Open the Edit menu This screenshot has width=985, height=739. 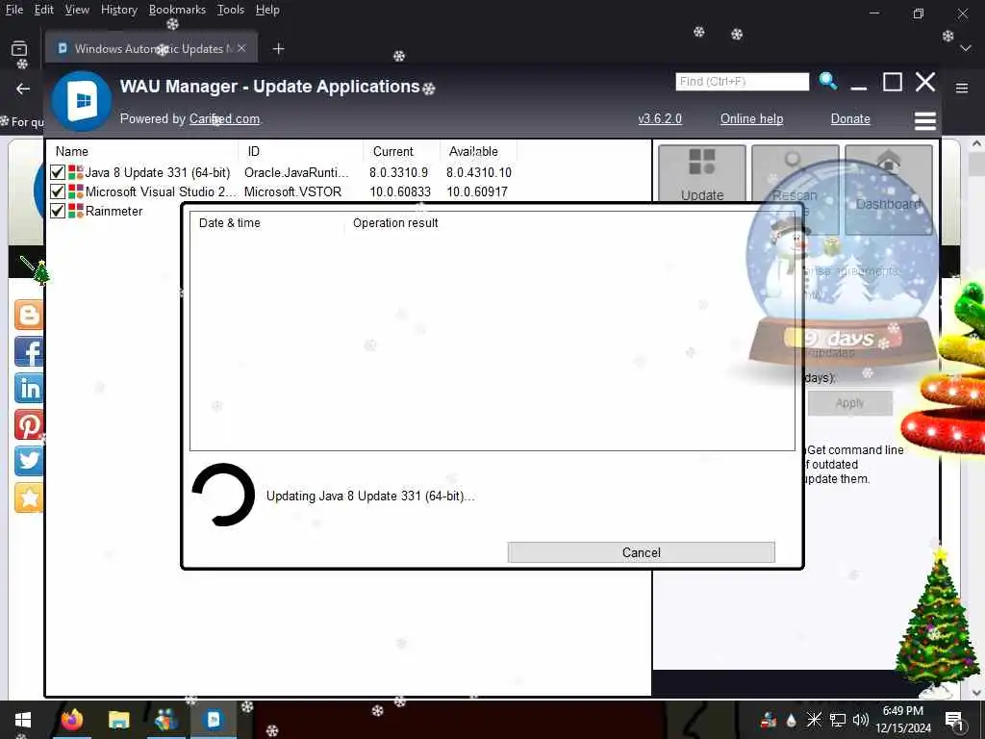43,10
